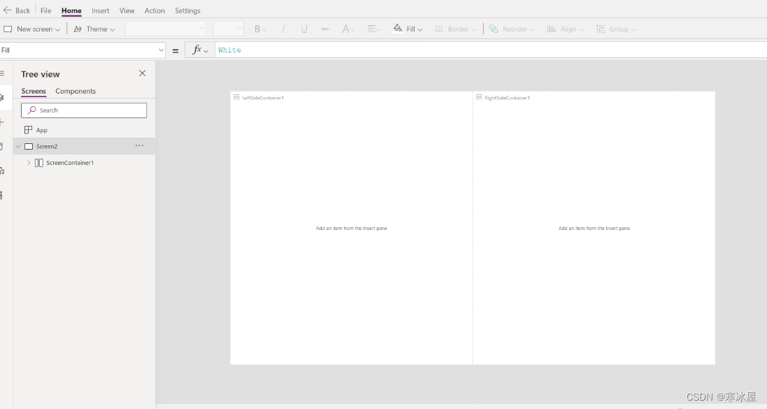Screen dimensions: 767x409
Task: Open the View tab
Action: 127,10
